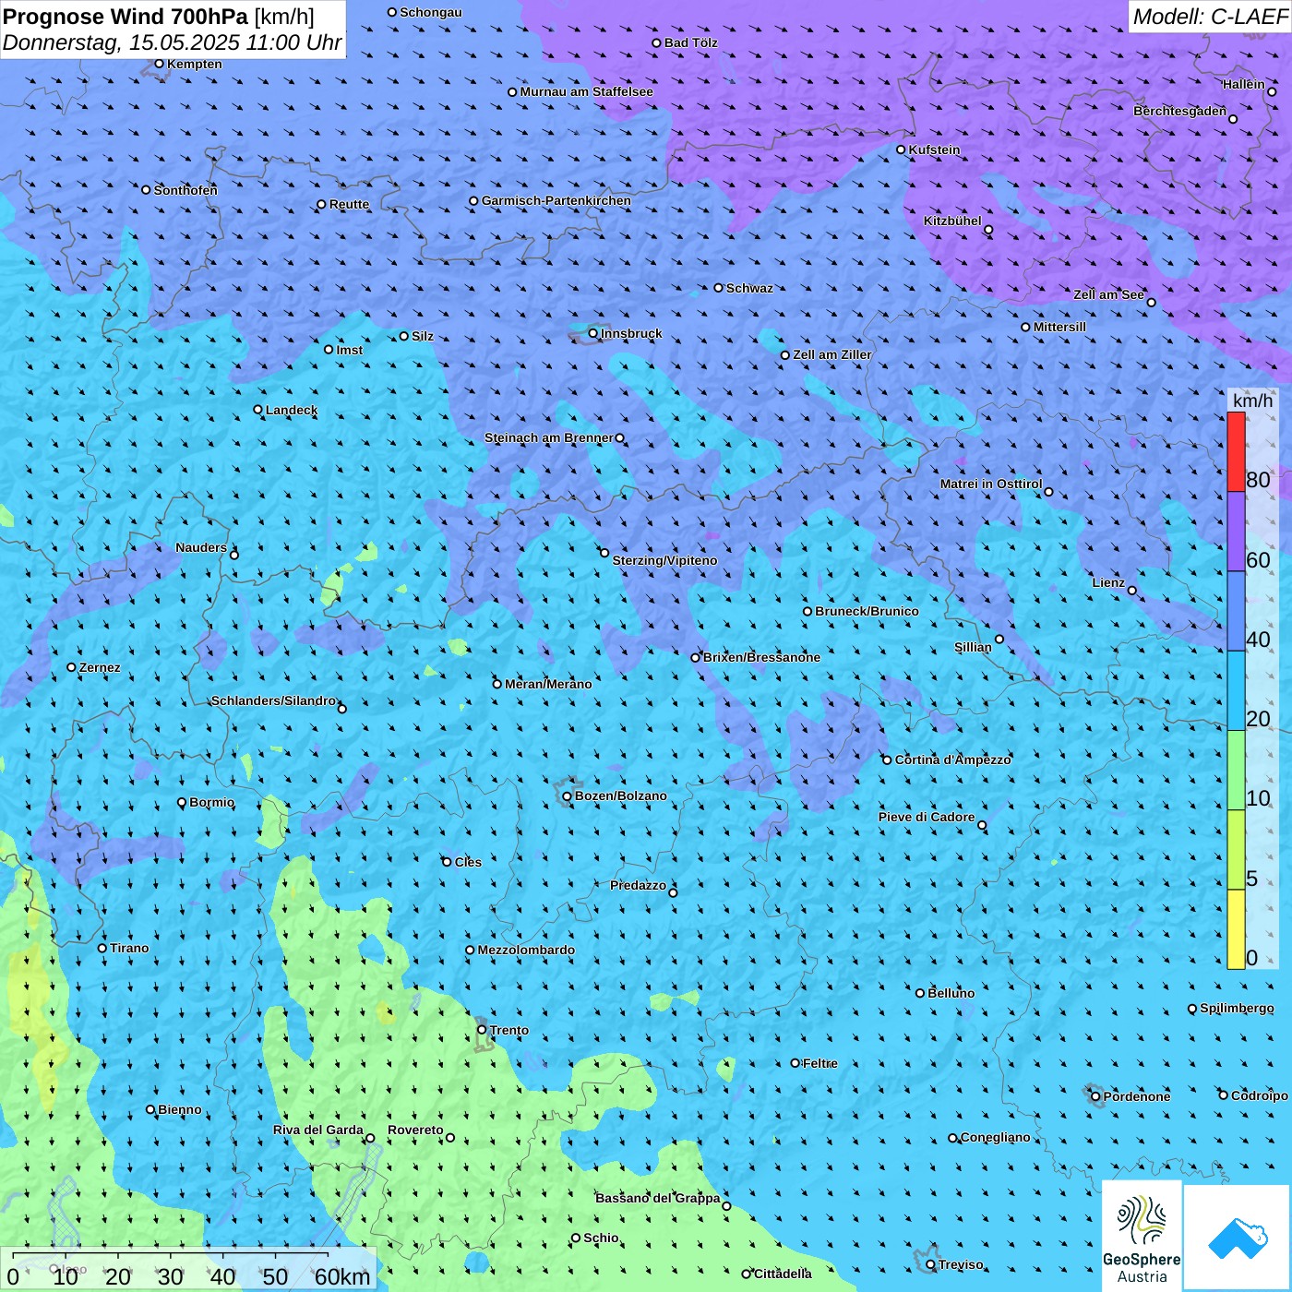Click the Steinach am Brenner label

548,437
